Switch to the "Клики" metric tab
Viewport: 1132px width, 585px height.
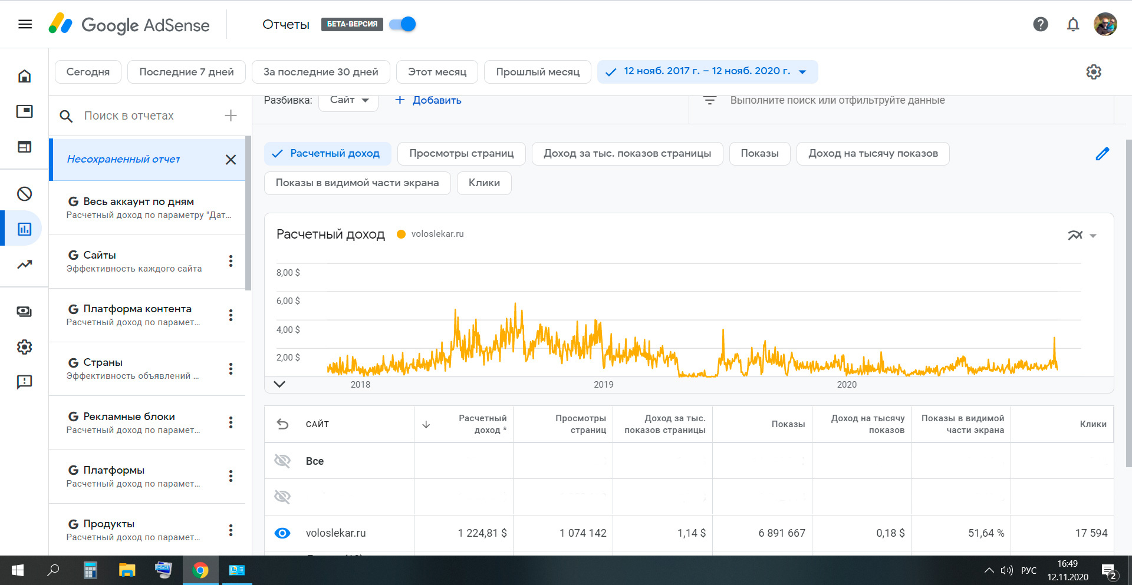(x=484, y=183)
